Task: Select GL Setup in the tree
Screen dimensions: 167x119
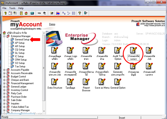Action: (x=20, y=53)
